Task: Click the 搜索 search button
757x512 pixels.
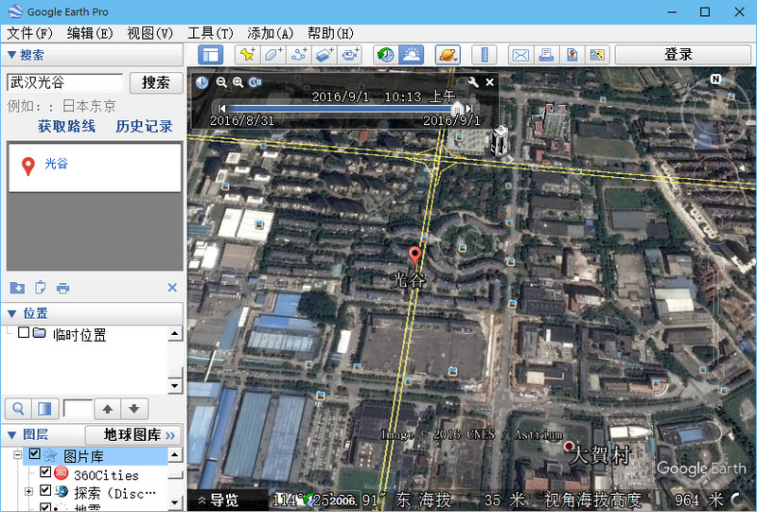Action: pyautogui.click(x=156, y=82)
